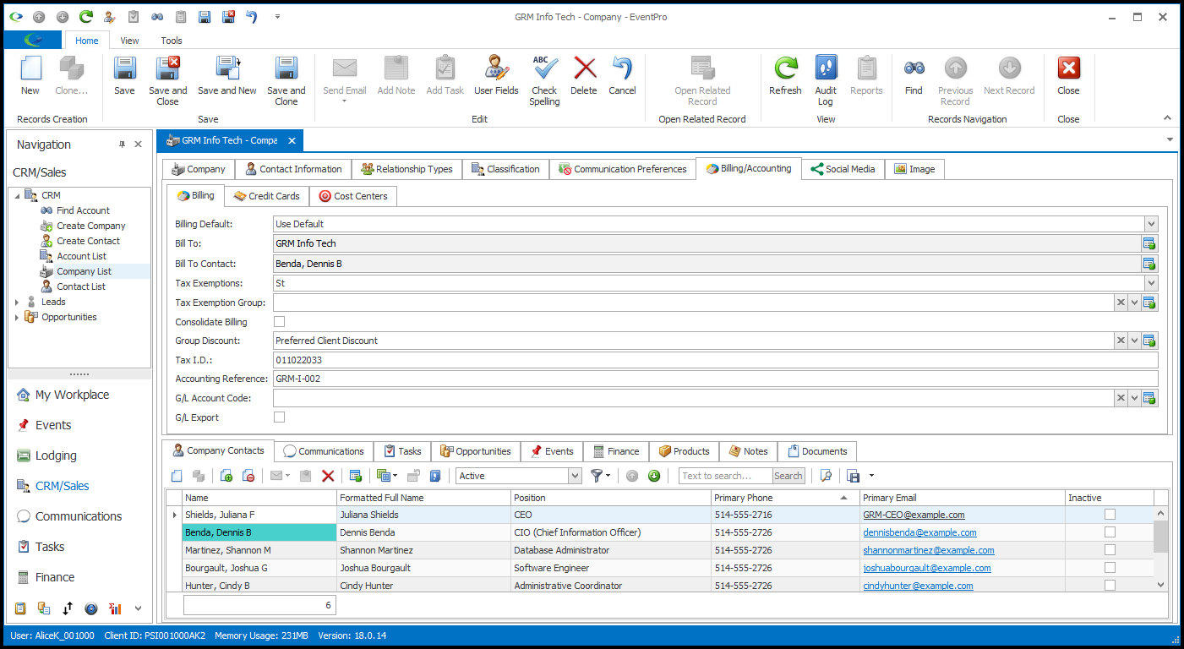1184x649 pixels.
Task: Click green down arrow in contacts toolbar
Action: (x=654, y=476)
